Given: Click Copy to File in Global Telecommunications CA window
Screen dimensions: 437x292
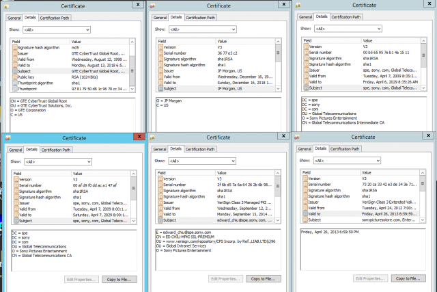Looking at the screenshot, I should (x=119, y=280).
